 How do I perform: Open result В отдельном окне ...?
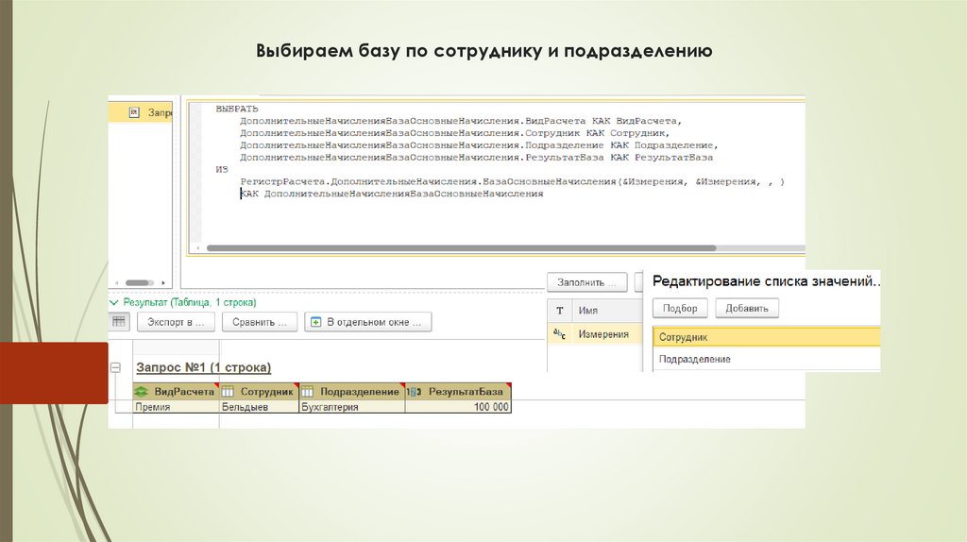coord(367,322)
